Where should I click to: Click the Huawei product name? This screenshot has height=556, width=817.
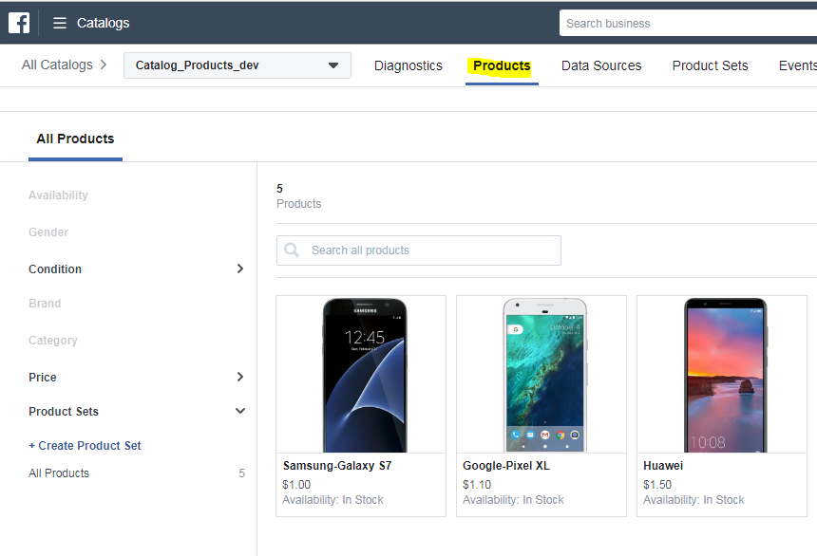click(663, 466)
